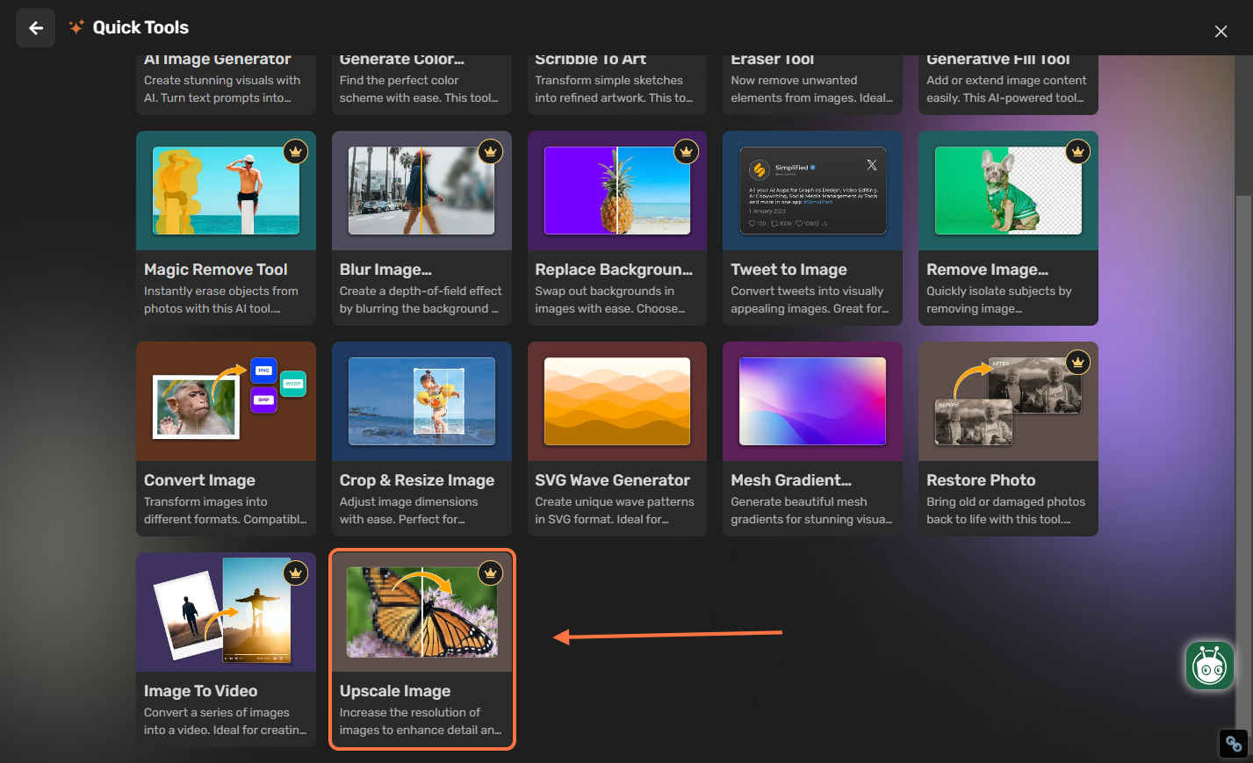Click 'Convert a series of images' description
1253x763 pixels.
coord(217,712)
